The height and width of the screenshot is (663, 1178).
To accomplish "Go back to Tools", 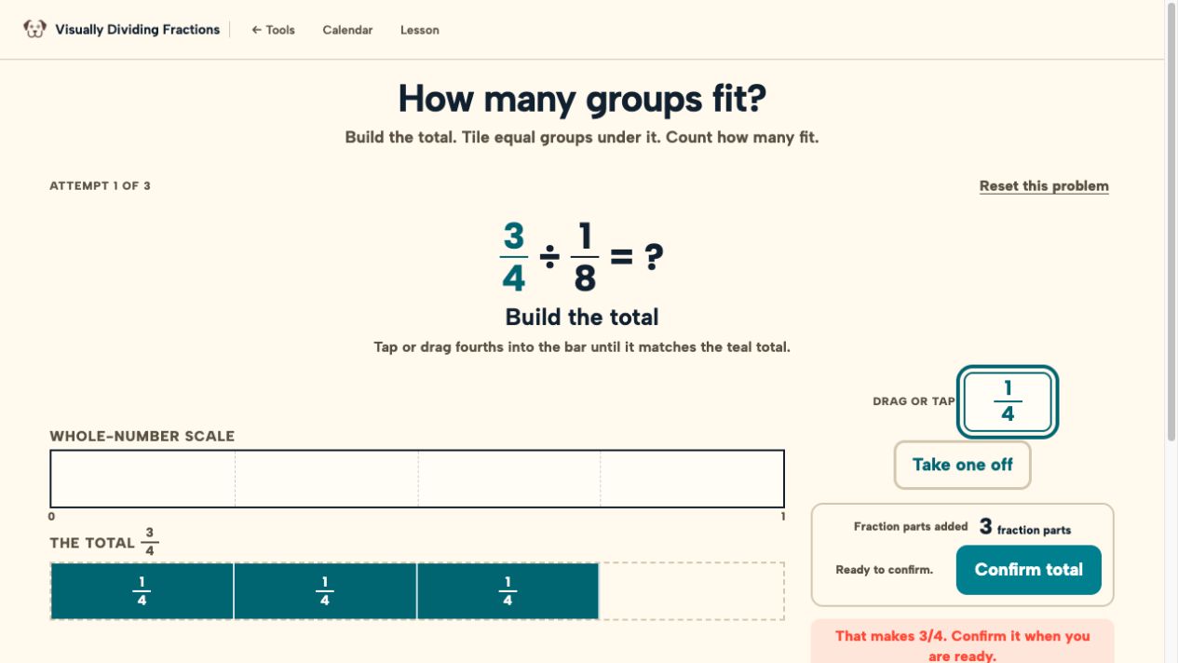I will [273, 30].
